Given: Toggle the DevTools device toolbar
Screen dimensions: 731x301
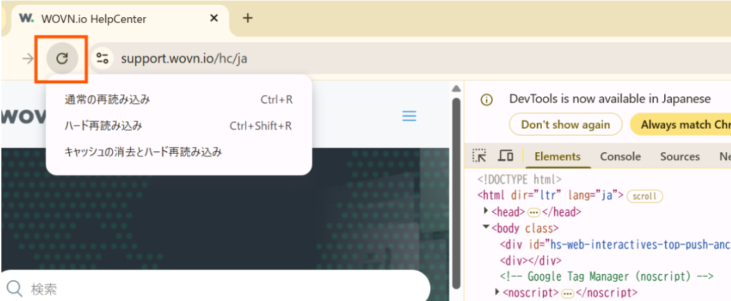Looking at the screenshot, I should [505, 156].
